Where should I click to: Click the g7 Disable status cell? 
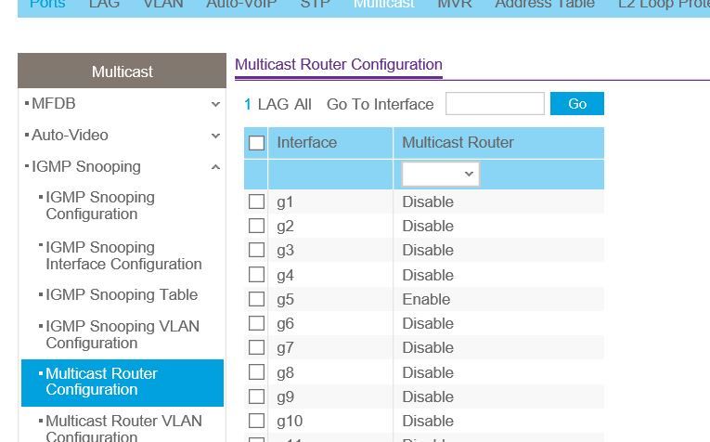[x=428, y=348]
